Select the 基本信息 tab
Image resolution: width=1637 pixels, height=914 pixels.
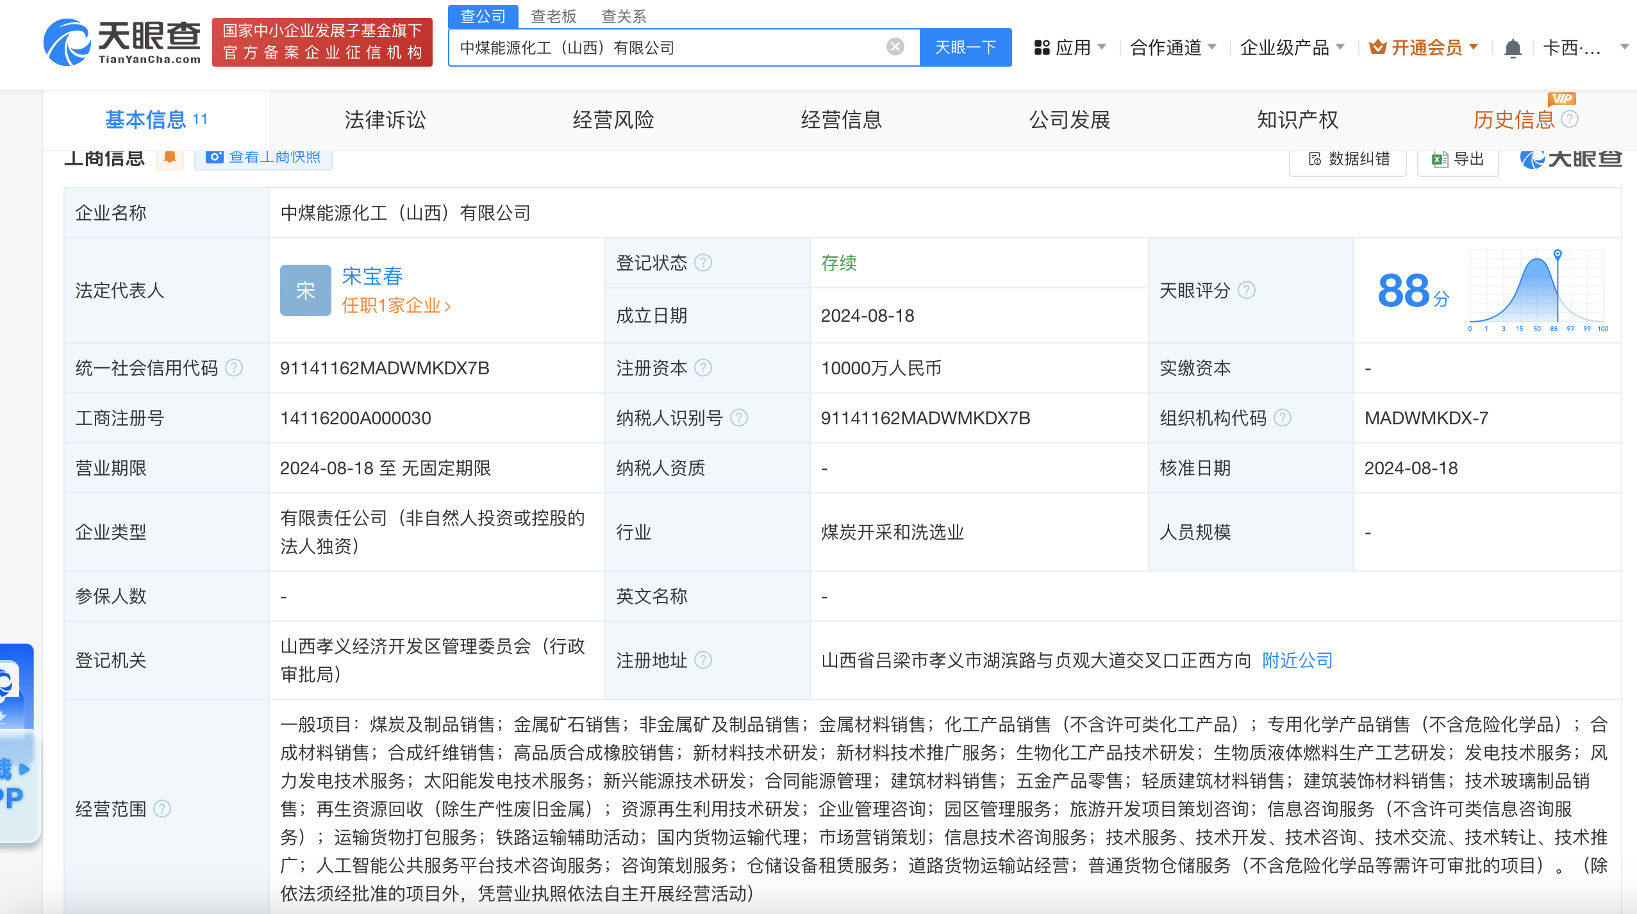(156, 120)
